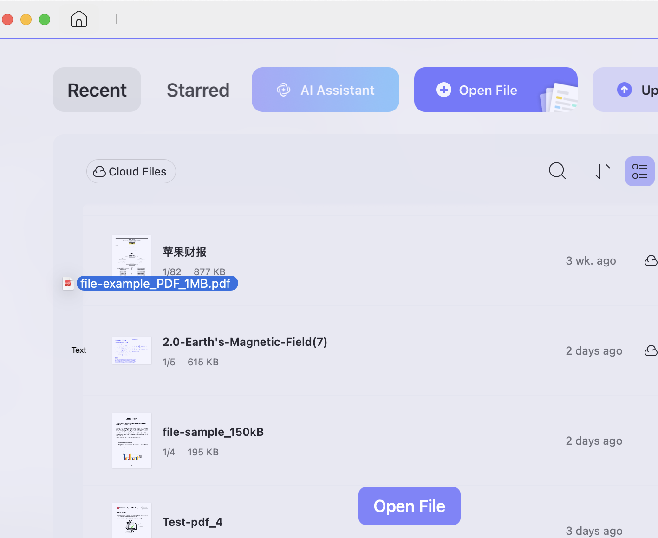The width and height of the screenshot is (658, 538).
Task: Click the Home icon in the title bar
Action: pos(78,19)
